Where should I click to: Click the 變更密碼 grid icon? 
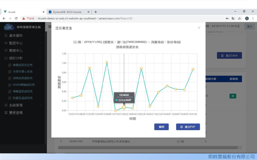6,113
